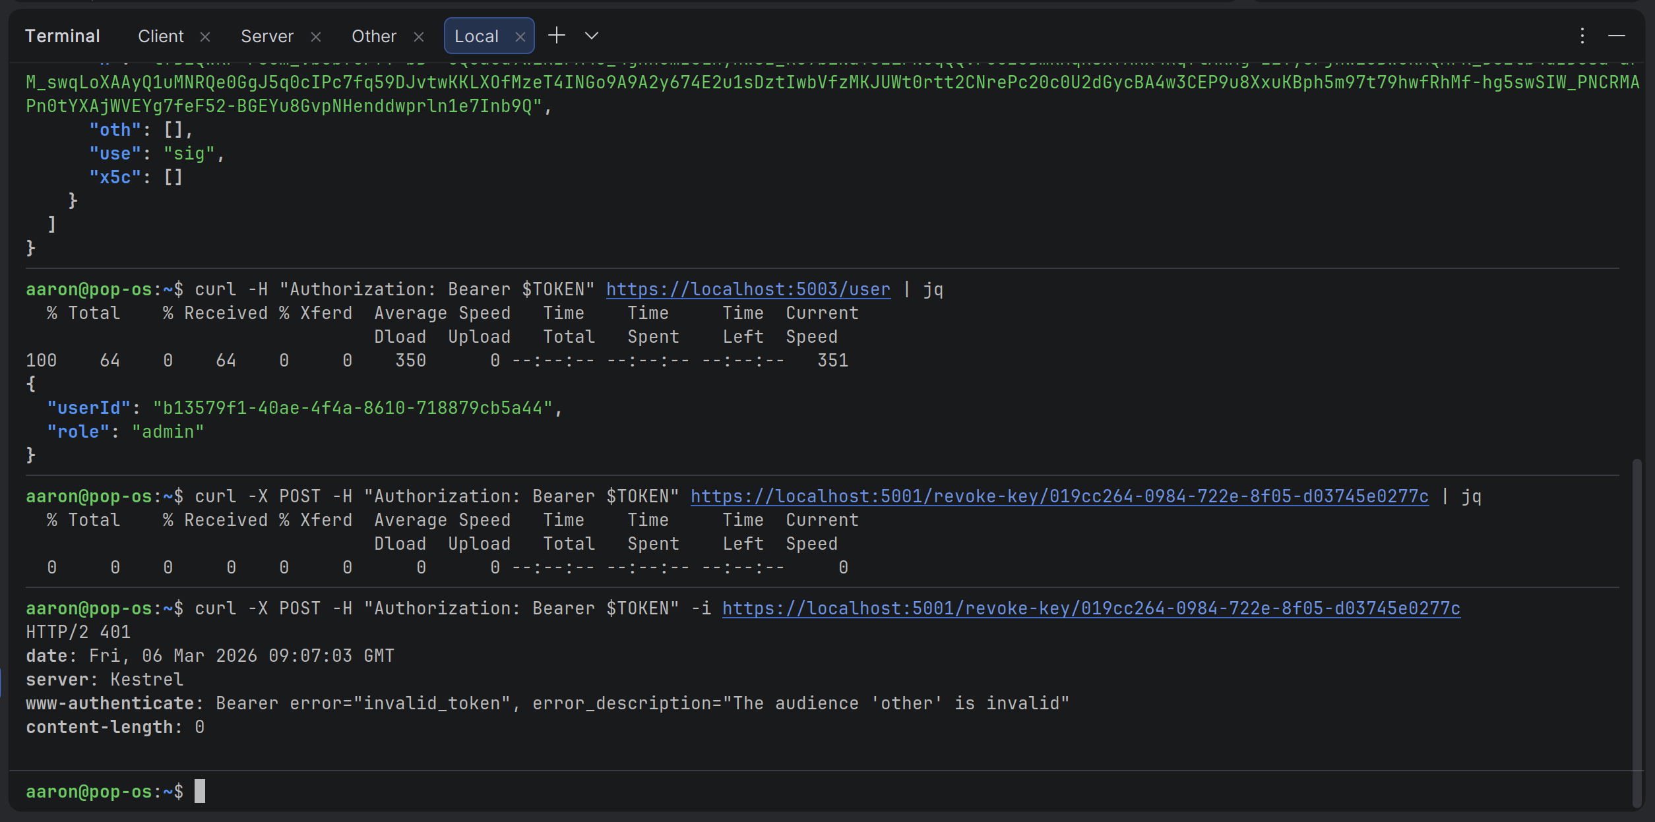This screenshot has height=822, width=1655.
Task: Open revoke-key link in the -i curl command
Action: (x=1090, y=608)
